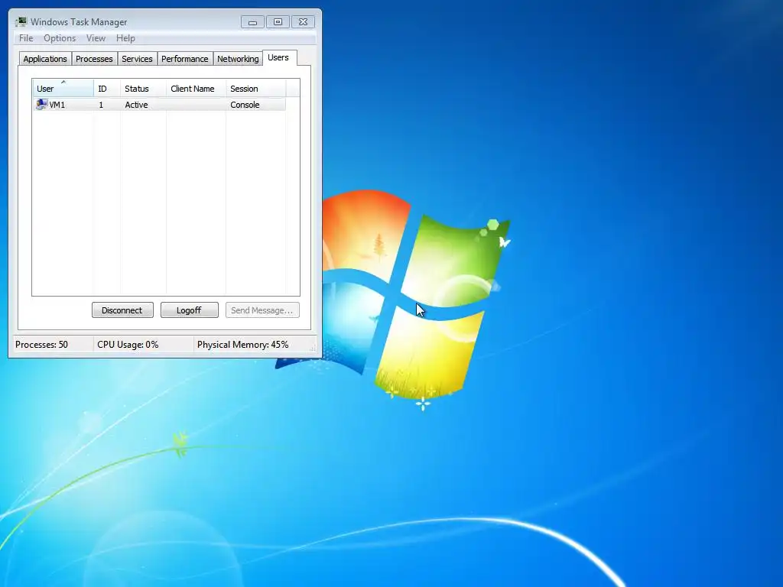Click the window resize grip corner
Viewport: 783px width, 587px height.
[313, 349]
